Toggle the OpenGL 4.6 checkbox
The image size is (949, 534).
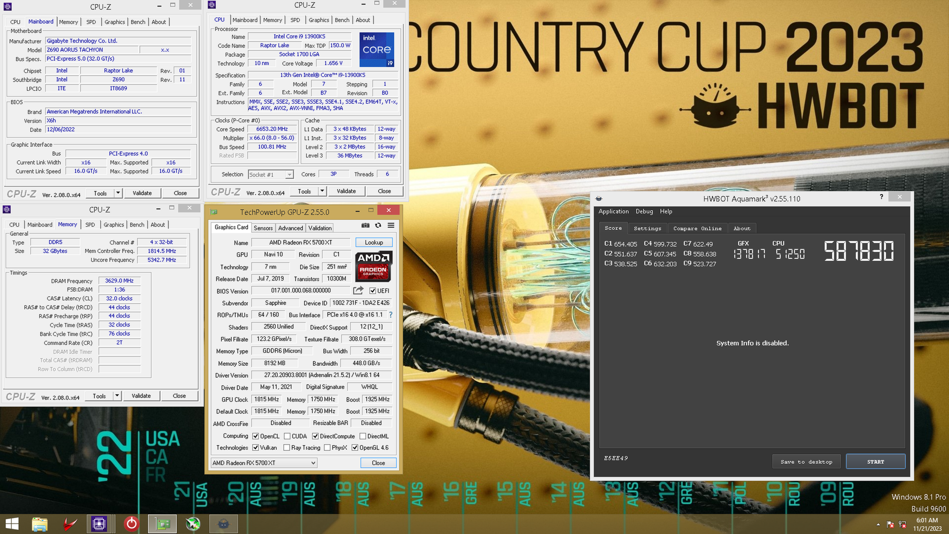pos(355,447)
